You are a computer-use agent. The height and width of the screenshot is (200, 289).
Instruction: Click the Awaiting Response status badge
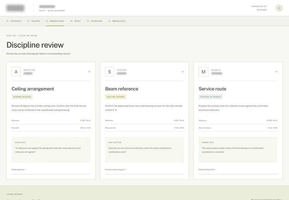pyautogui.click(x=116, y=97)
